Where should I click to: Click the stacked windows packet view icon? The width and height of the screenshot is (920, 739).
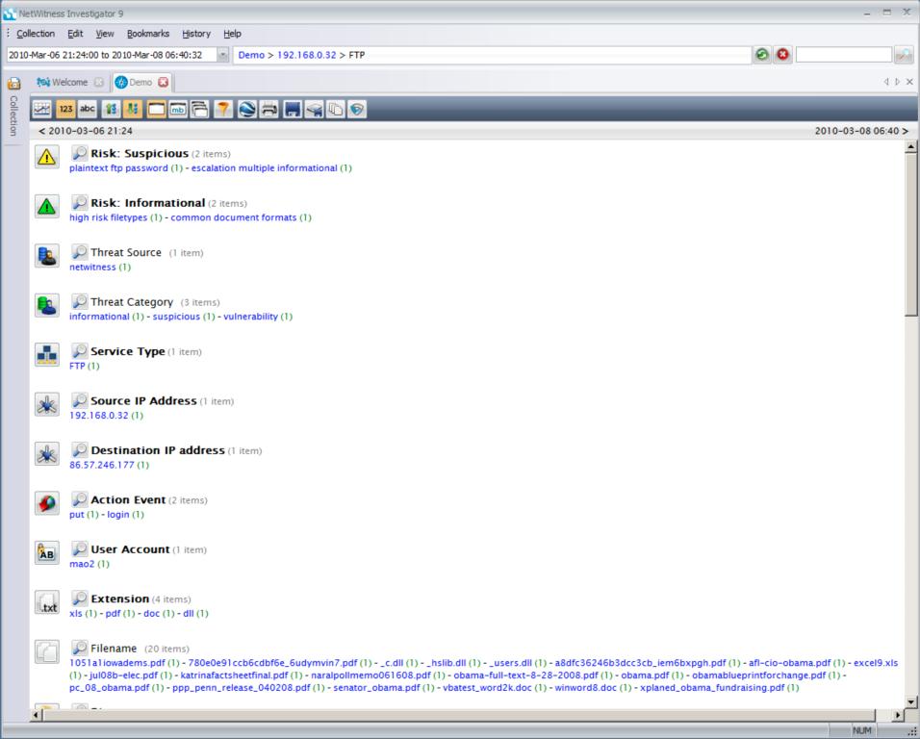[199, 109]
